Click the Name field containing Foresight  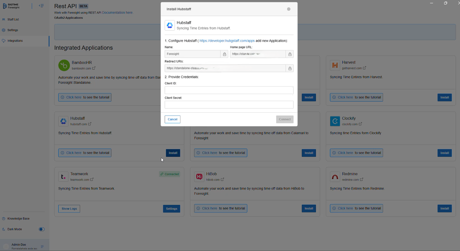tap(192, 54)
